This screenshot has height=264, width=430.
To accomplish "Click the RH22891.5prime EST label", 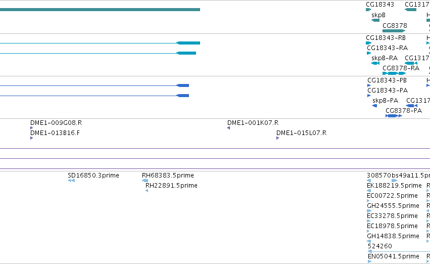I will pyautogui.click(x=171, y=186).
